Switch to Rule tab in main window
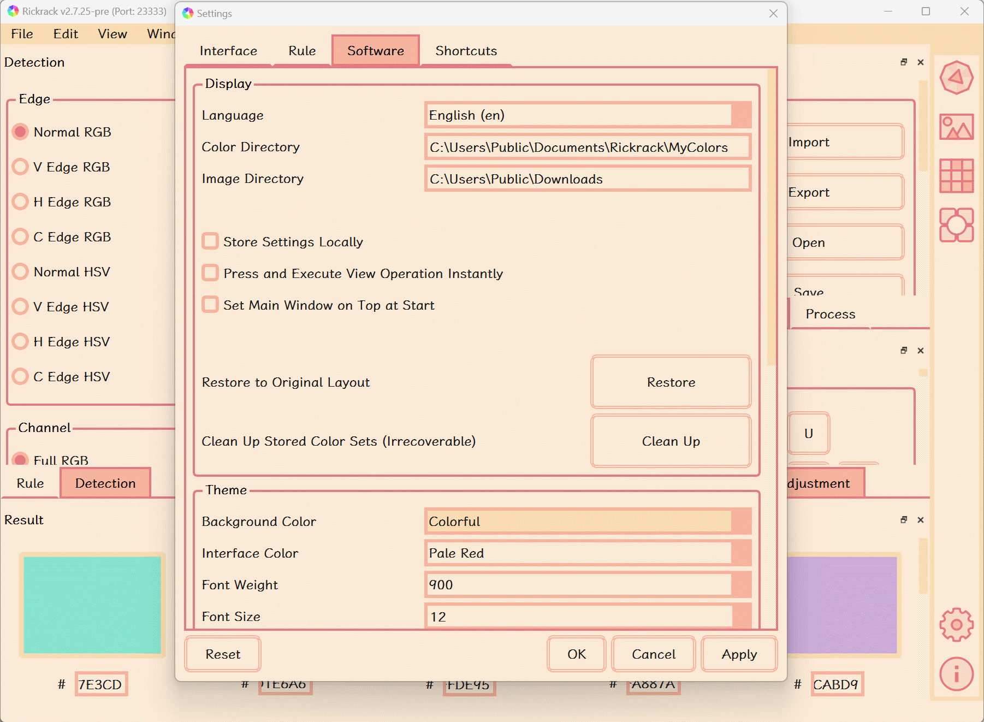984x722 pixels. (x=30, y=483)
